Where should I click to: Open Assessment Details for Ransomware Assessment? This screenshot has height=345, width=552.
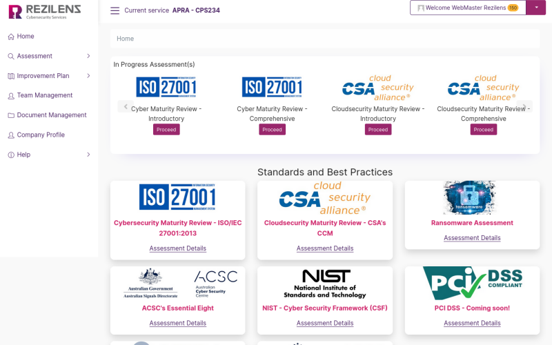point(472,237)
